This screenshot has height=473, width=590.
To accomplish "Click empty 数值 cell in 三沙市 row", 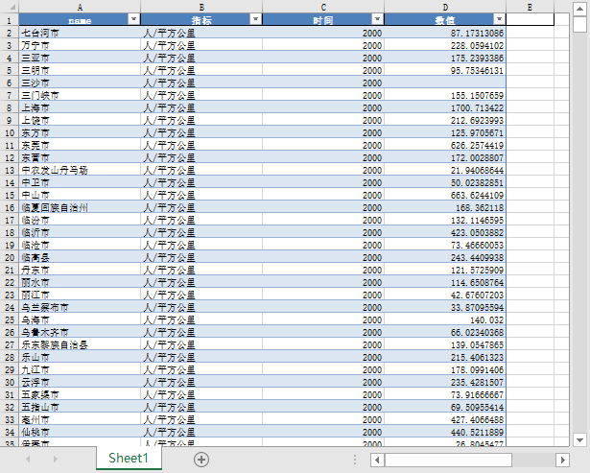I will [445, 83].
